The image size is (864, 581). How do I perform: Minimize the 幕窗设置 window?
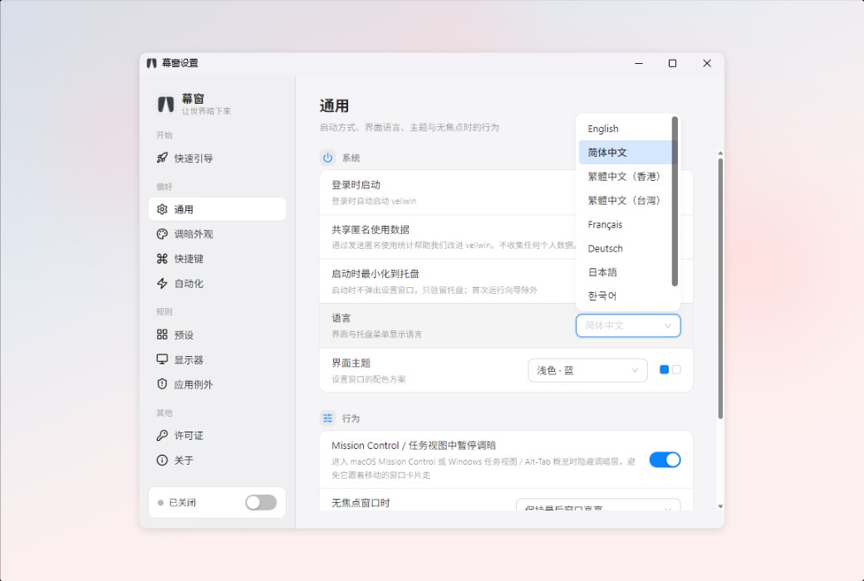(639, 63)
